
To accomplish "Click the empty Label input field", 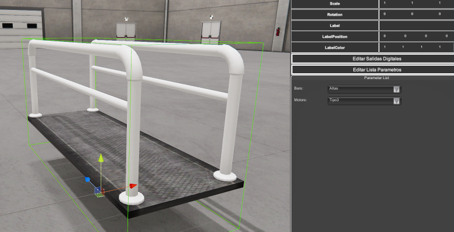I will 417,26.
